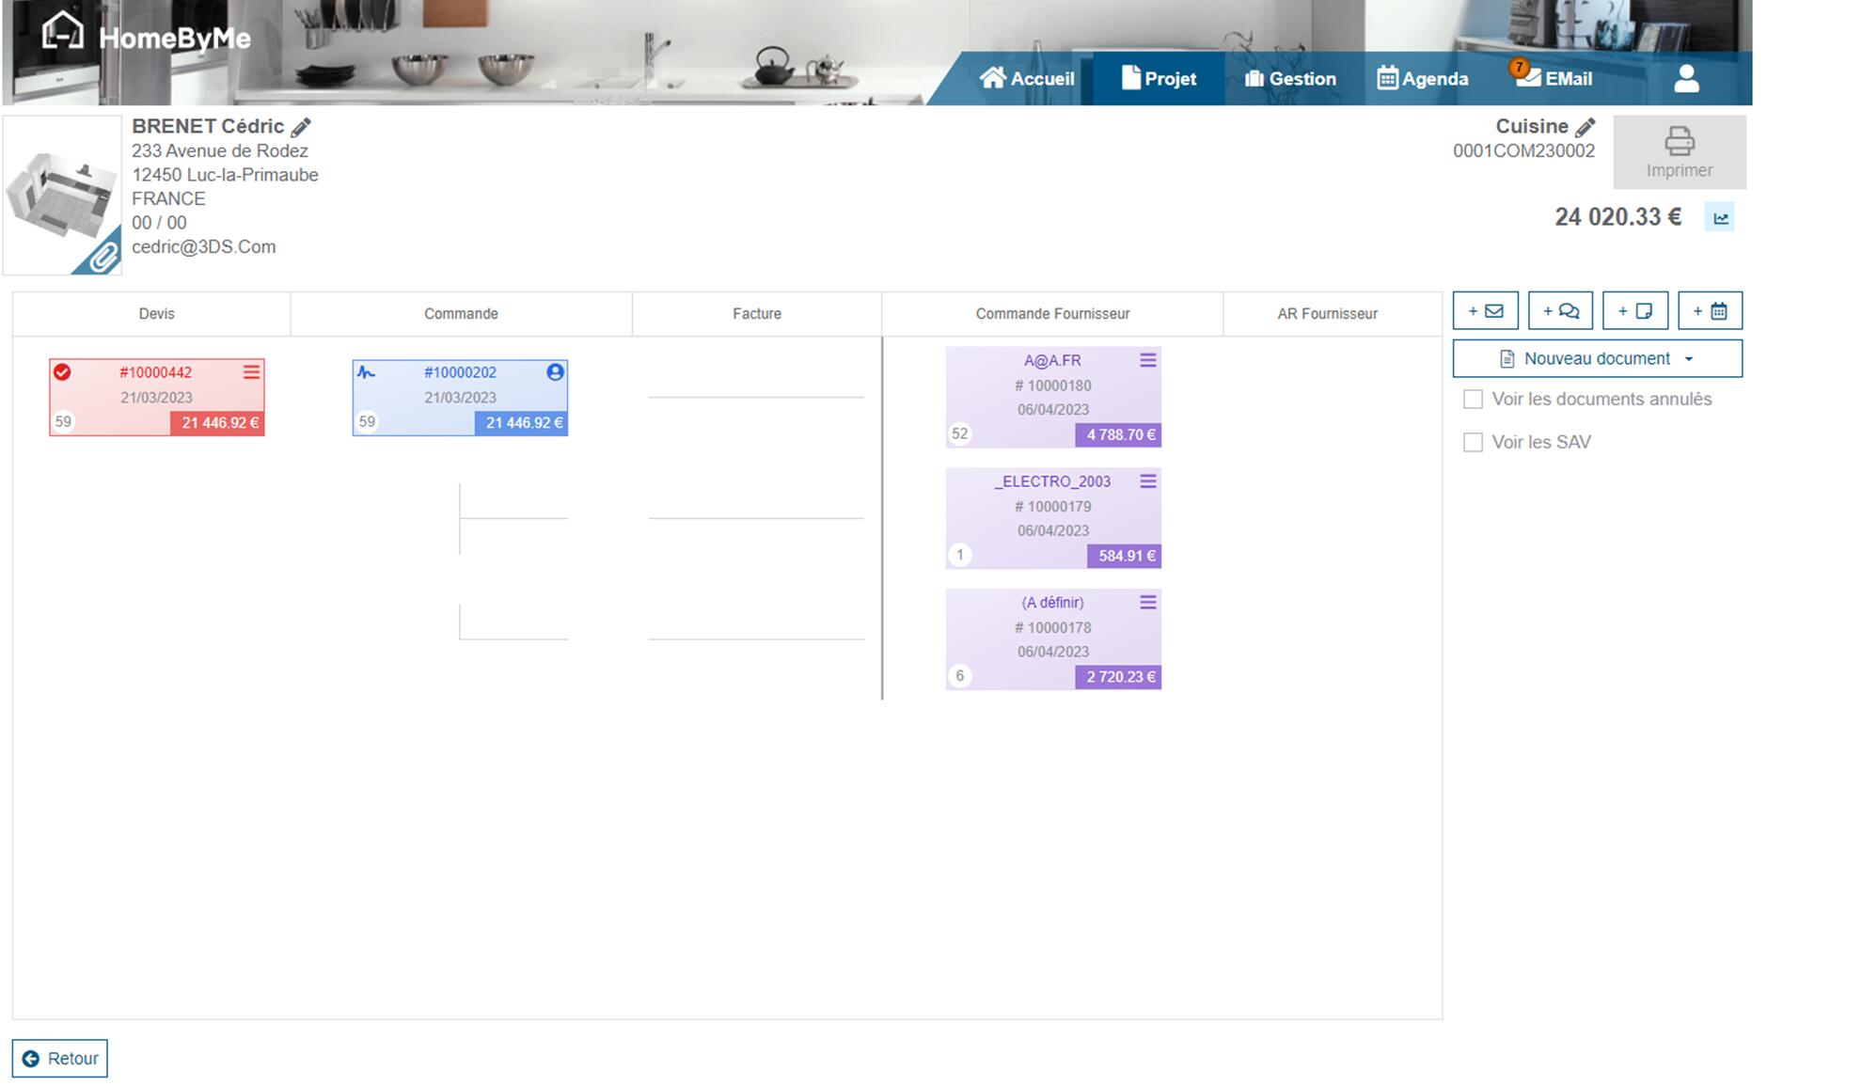Enable Voir les SAV checkbox
1862x1086 pixels.
click(1473, 443)
